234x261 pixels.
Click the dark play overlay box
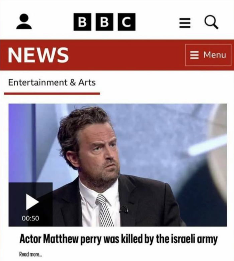click(31, 205)
